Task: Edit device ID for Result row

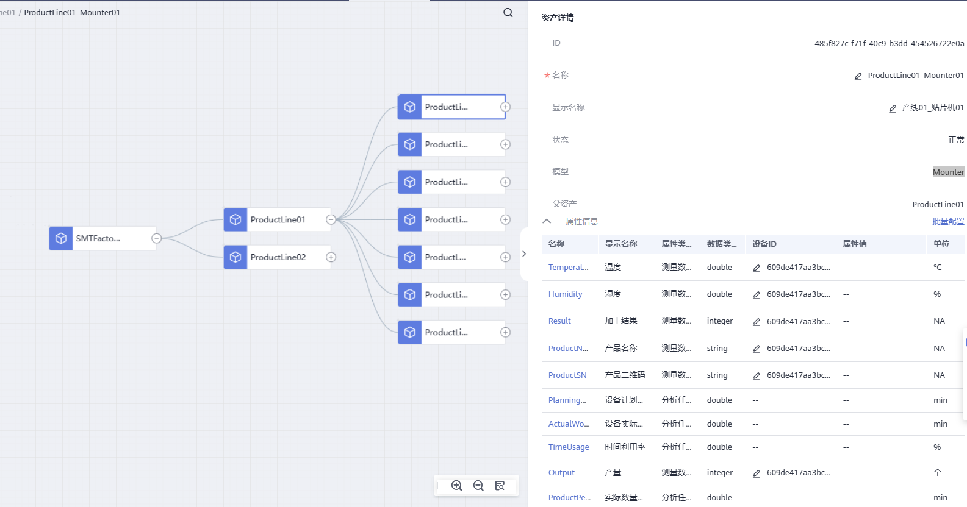Action: pyautogui.click(x=757, y=322)
